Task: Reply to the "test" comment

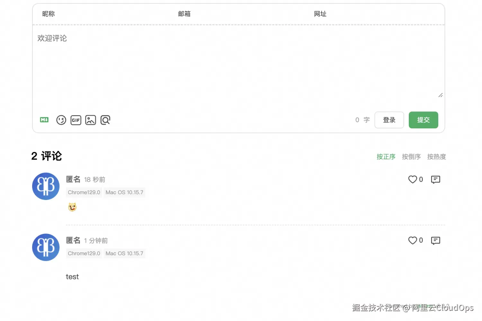Action: coord(435,240)
